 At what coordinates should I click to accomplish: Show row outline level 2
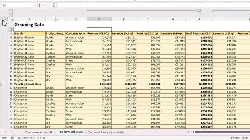6,19
